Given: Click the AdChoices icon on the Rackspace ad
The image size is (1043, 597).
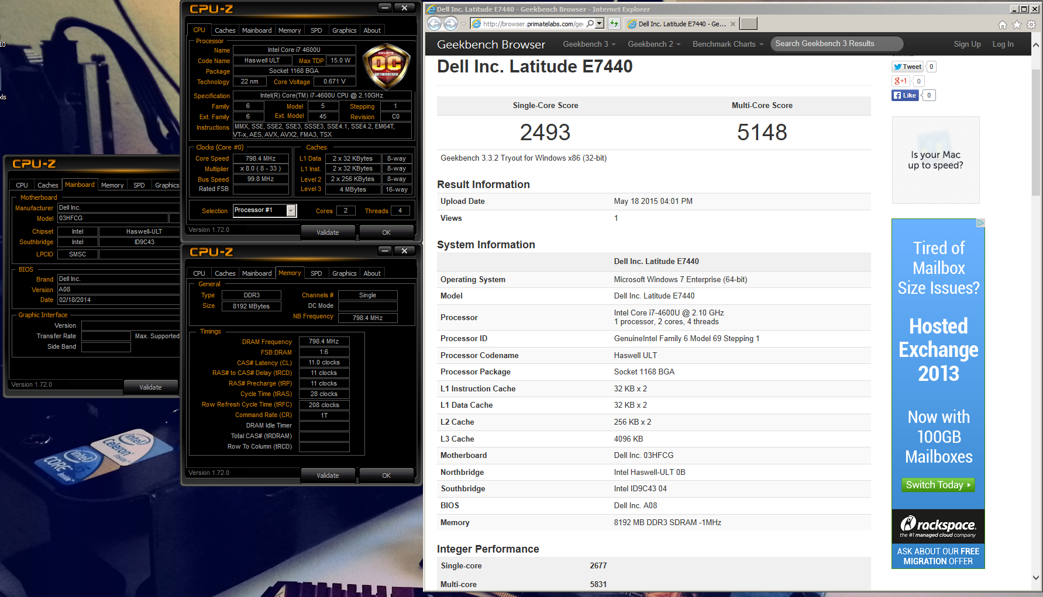Looking at the screenshot, I should click(x=980, y=223).
